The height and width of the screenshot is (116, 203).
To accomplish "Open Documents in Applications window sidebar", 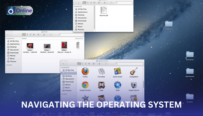I will (68, 79).
